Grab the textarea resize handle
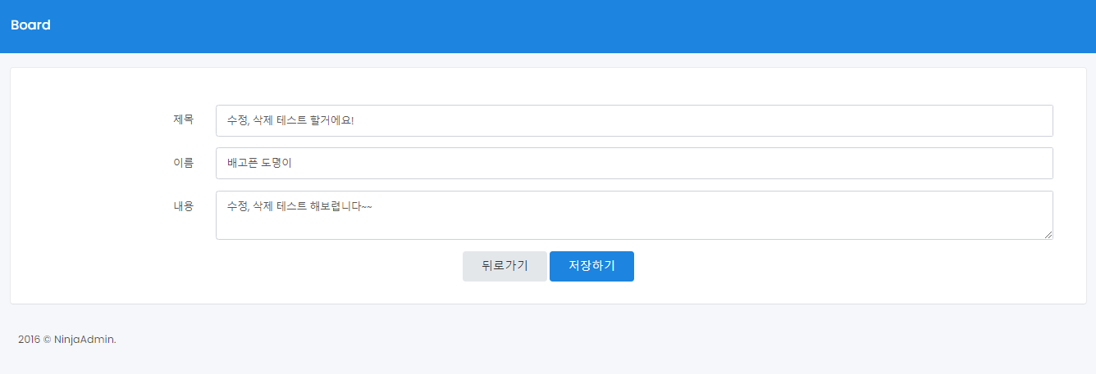 [1048, 235]
